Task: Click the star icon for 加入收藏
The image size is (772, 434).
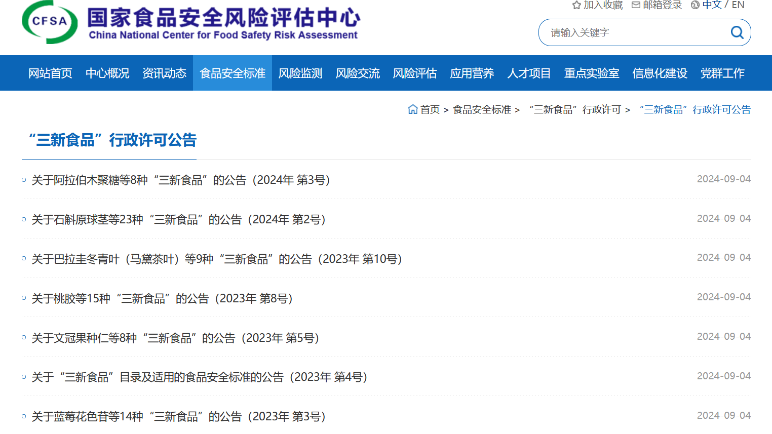Action: coord(576,5)
